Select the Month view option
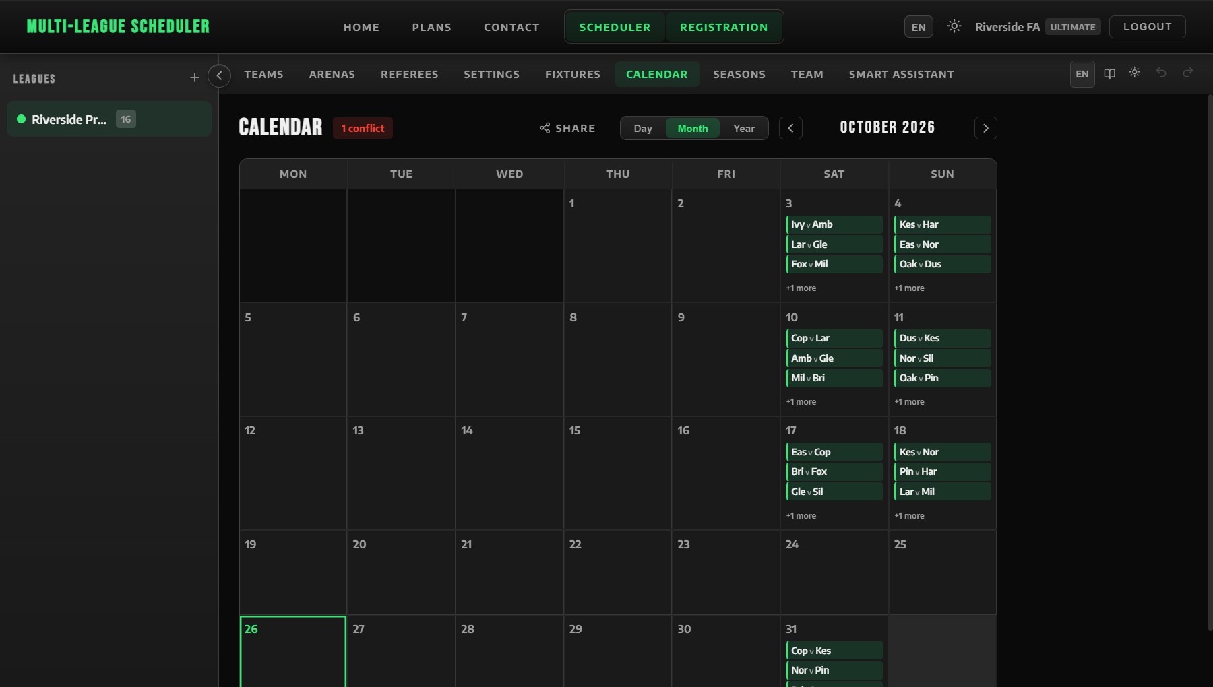 (693, 128)
